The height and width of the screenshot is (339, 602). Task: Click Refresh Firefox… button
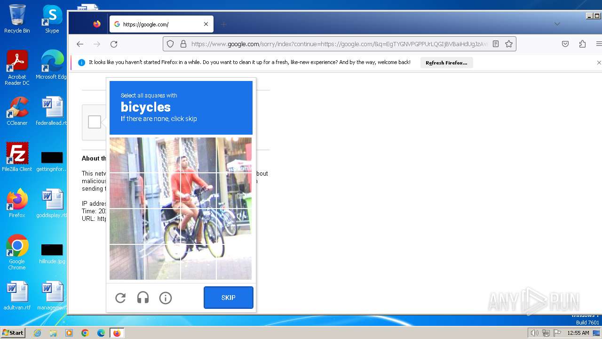tap(446, 63)
